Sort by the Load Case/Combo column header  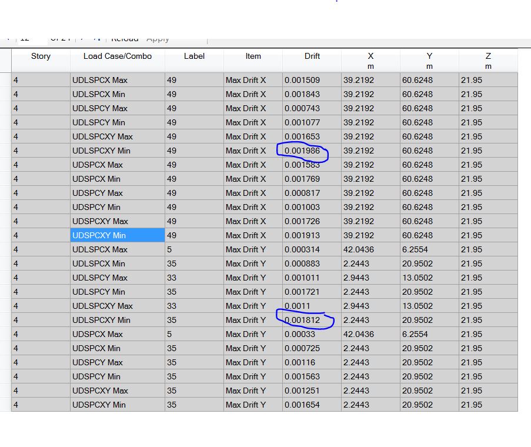pos(118,60)
